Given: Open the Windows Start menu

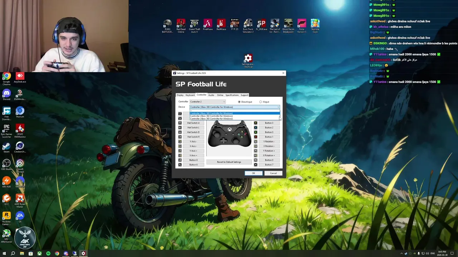Looking at the screenshot, I should (x=4, y=253).
